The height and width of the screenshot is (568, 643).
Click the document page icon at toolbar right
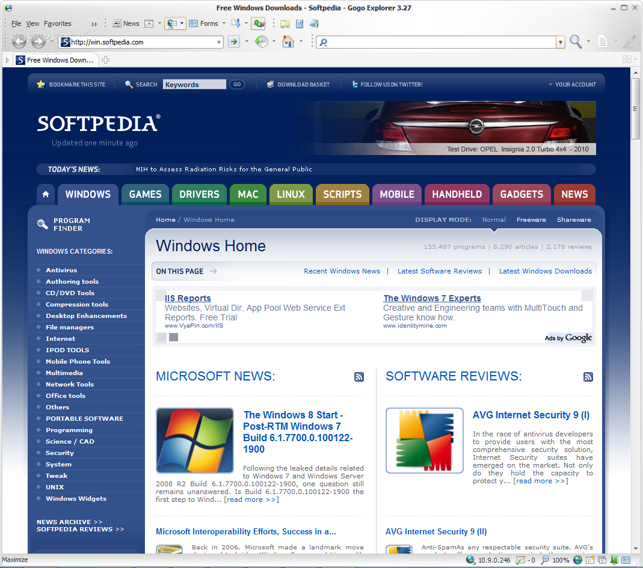tap(603, 41)
